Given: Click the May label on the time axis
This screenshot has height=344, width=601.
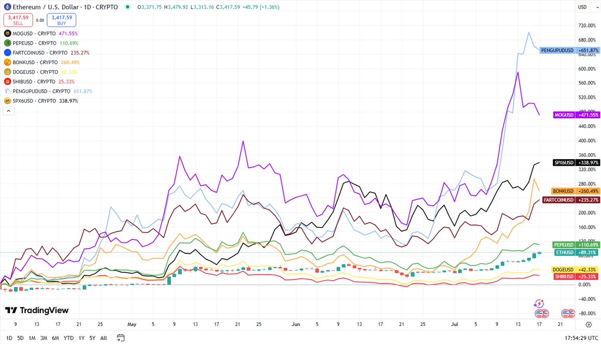Looking at the screenshot, I should [x=132, y=324].
